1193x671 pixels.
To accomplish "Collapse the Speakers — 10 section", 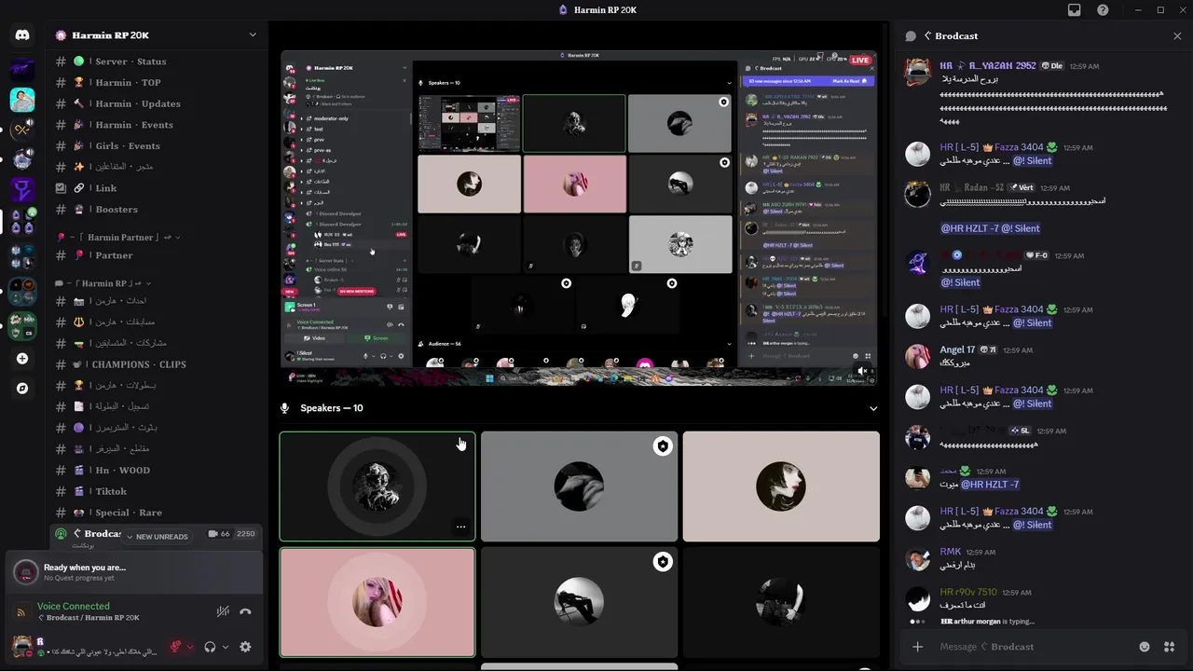I will pyautogui.click(x=873, y=408).
